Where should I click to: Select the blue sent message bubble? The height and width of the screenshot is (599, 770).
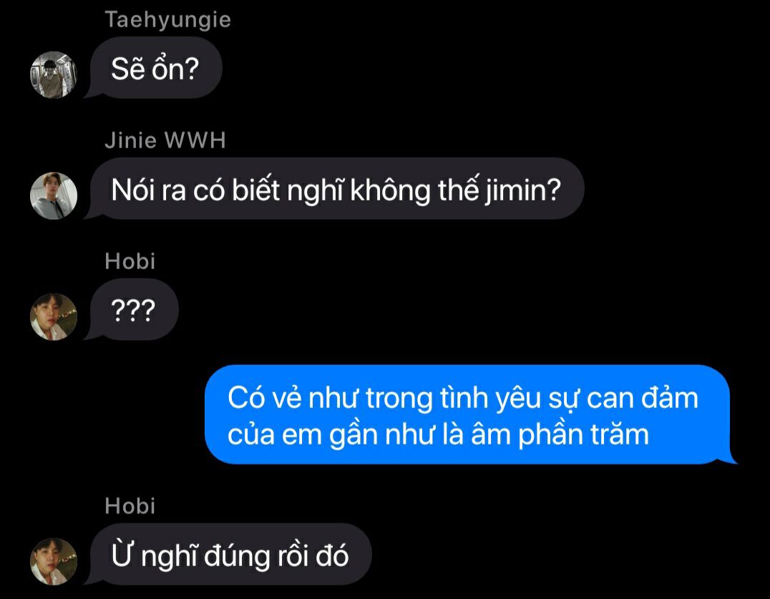pos(469,415)
